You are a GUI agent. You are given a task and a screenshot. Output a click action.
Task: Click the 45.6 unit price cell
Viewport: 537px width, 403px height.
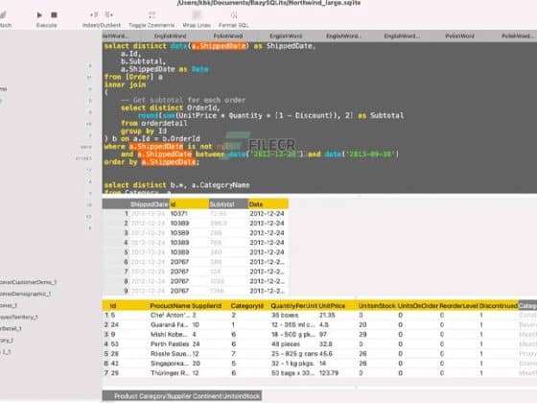pos(326,354)
